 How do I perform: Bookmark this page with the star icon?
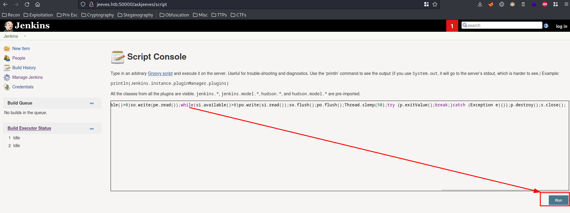coord(435,4)
